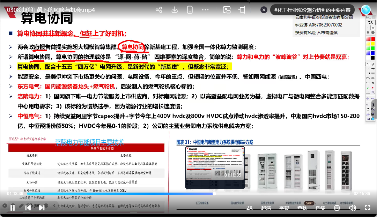This screenshot has width=377, height=217.
Task: Click the blue info icon in the palette
Action: click(373, 119)
